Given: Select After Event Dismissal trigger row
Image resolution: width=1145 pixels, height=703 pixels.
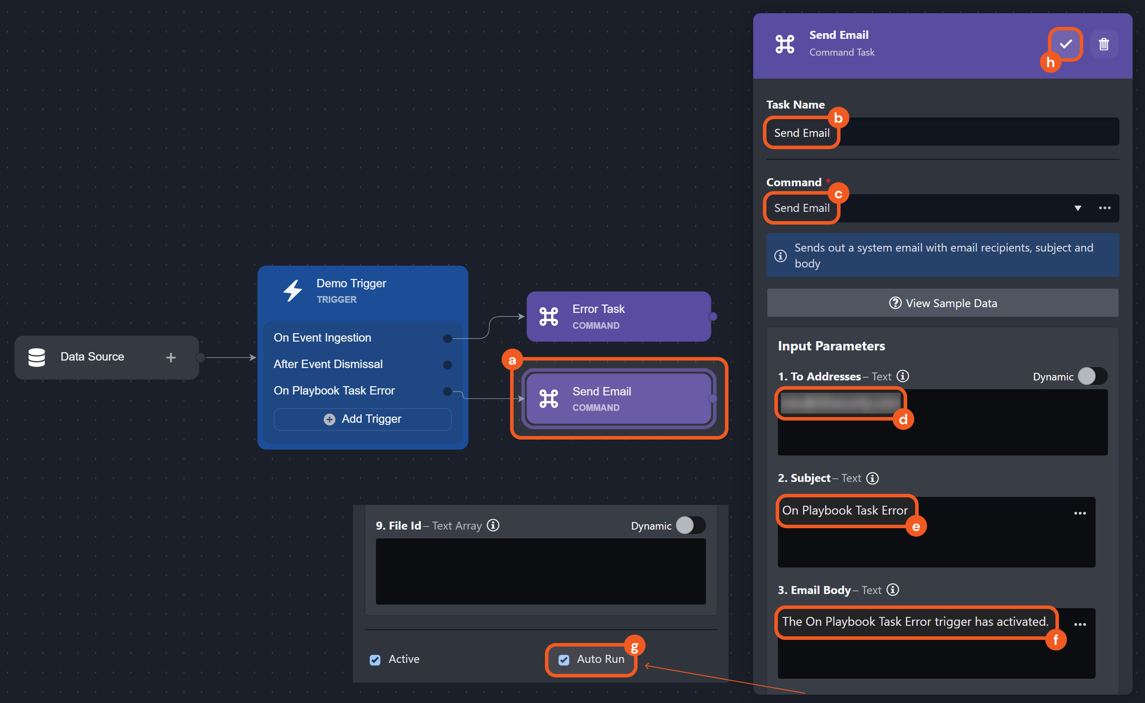Looking at the screenshot, I should (x=328, y=364).
